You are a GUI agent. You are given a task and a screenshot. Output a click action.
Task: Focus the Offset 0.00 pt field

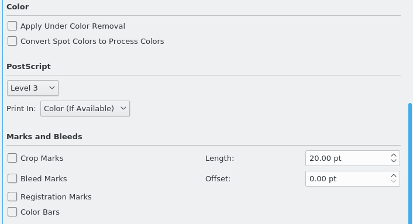coord(347,179)
